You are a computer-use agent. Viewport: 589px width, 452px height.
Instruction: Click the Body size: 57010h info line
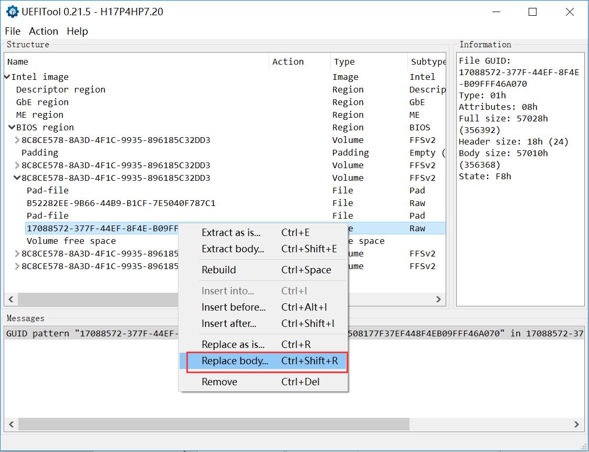503,159
